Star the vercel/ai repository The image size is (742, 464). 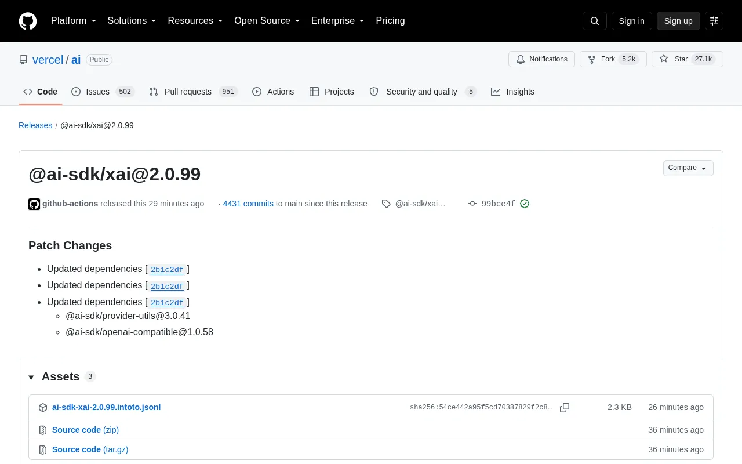pyautogui.click(x=688, y=59)
